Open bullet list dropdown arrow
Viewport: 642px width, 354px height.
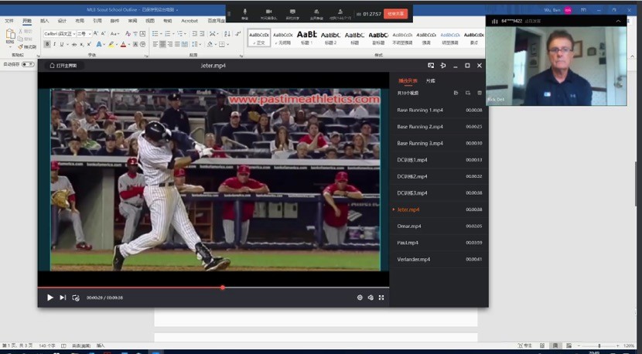(162, 33)
